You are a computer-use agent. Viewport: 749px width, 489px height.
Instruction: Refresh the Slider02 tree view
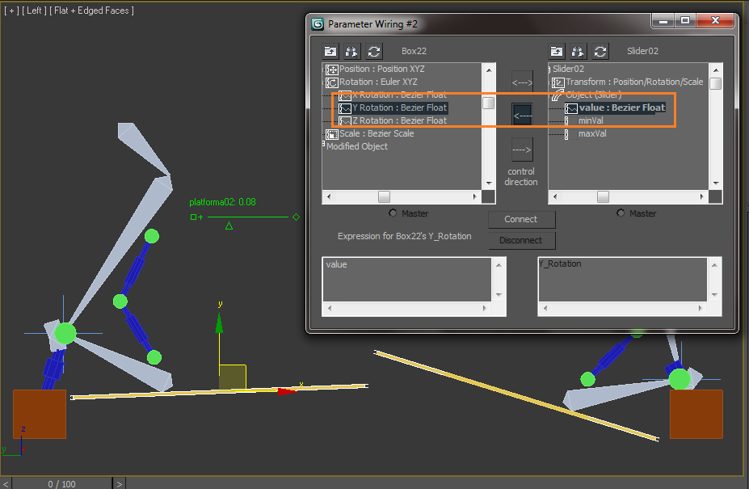tap(600, 51)
